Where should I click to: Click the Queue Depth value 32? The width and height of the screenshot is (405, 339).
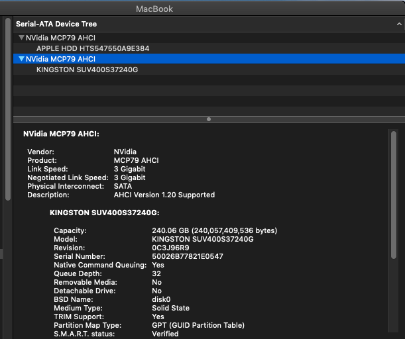[156, 273]
